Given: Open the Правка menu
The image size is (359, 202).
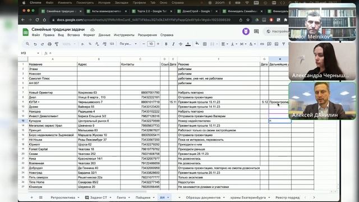Looking at the screenshot, I should pyautogui.click(x=49, y=35).
